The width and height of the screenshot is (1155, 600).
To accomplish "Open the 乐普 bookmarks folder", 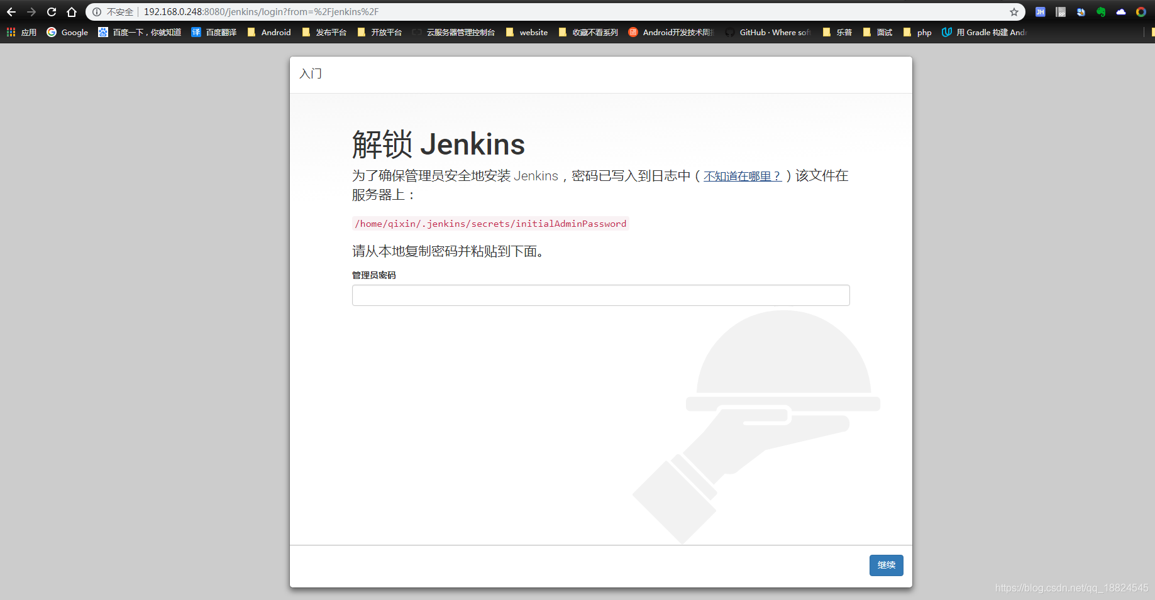I will tap(837, 32).
